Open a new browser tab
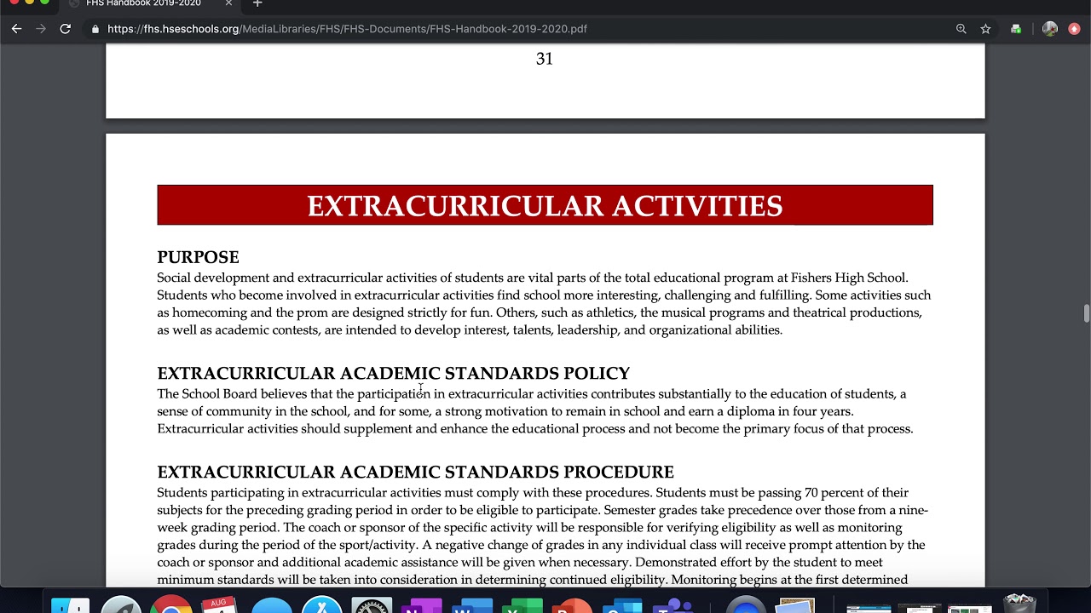The image size is (1091, 613). click(x=257, y=4)
